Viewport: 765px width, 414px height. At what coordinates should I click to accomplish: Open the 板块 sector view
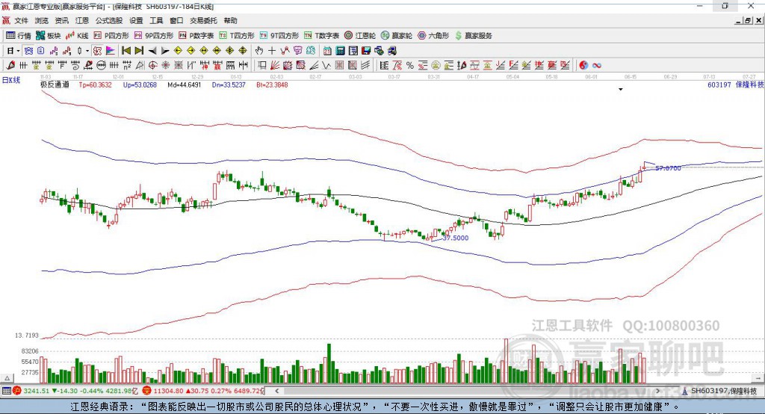pyautogui.click(x=49, y=36)
